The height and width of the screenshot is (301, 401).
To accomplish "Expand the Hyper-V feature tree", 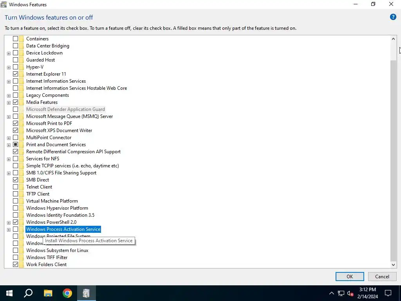I will pos(9,67).
